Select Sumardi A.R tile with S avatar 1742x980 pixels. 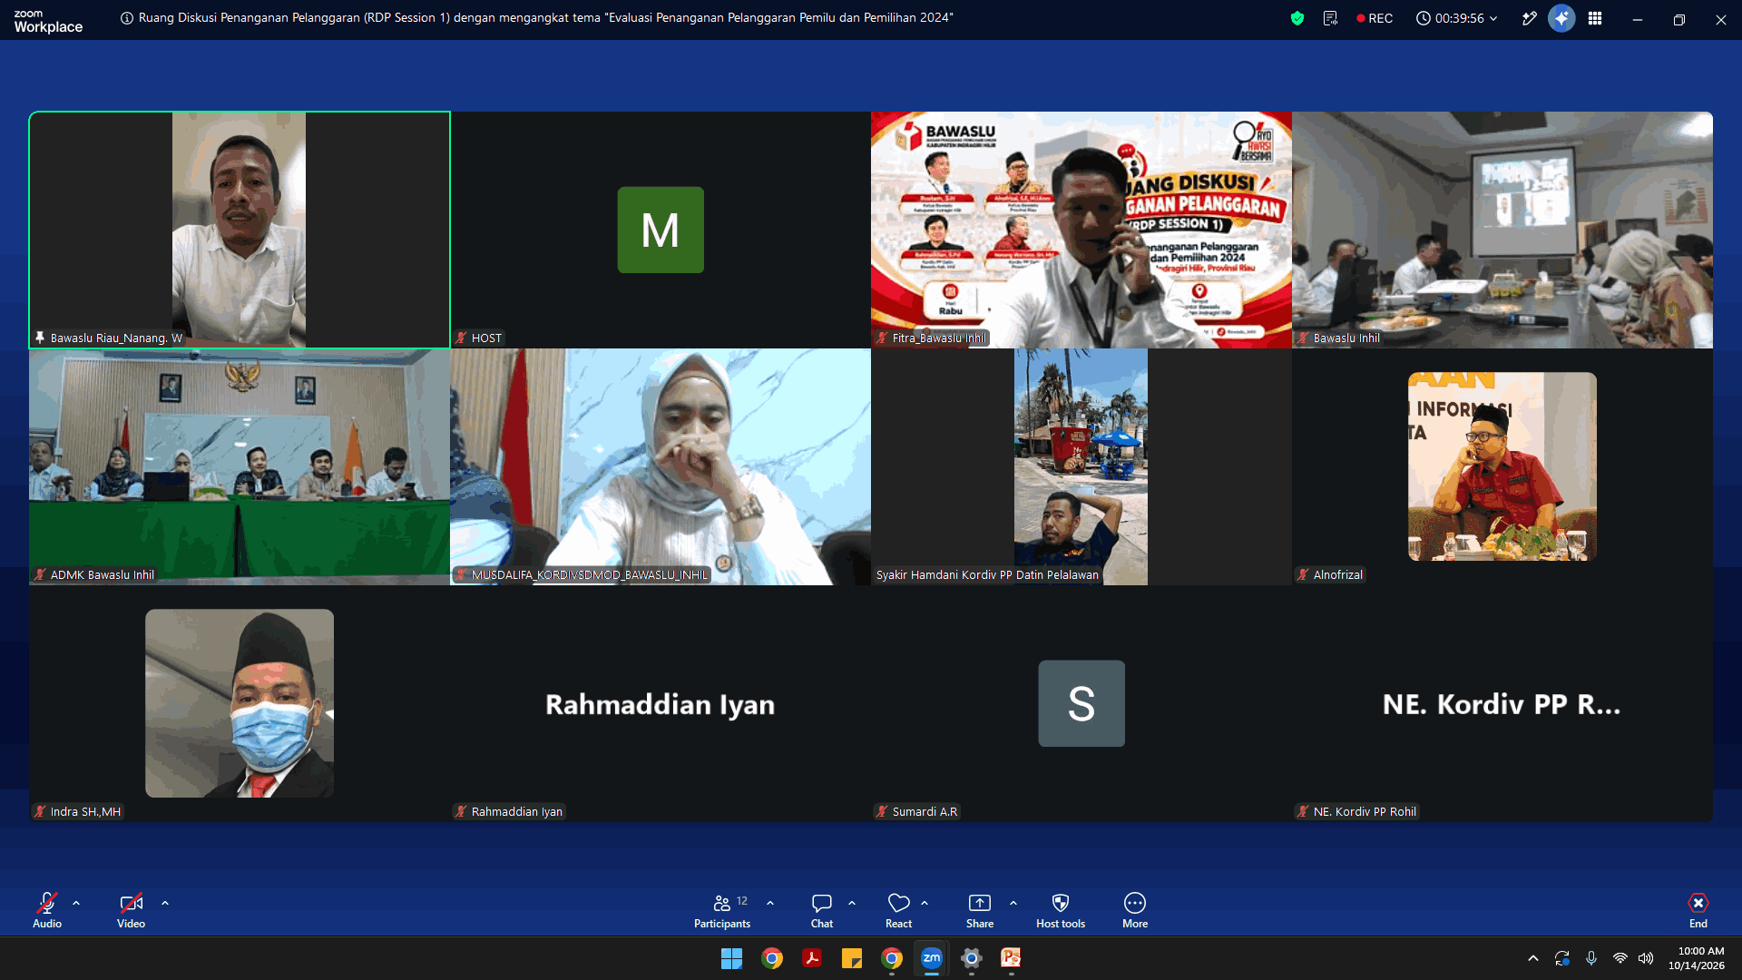coord(1081,703)
